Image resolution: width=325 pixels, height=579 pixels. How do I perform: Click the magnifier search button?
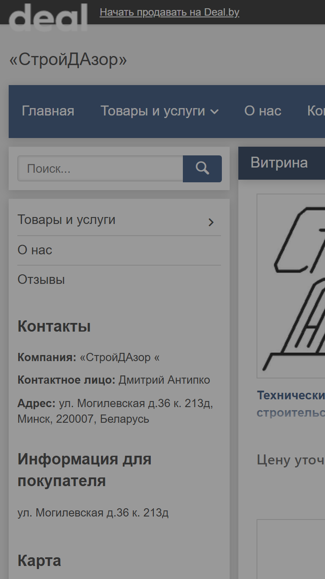pos(202,168)
